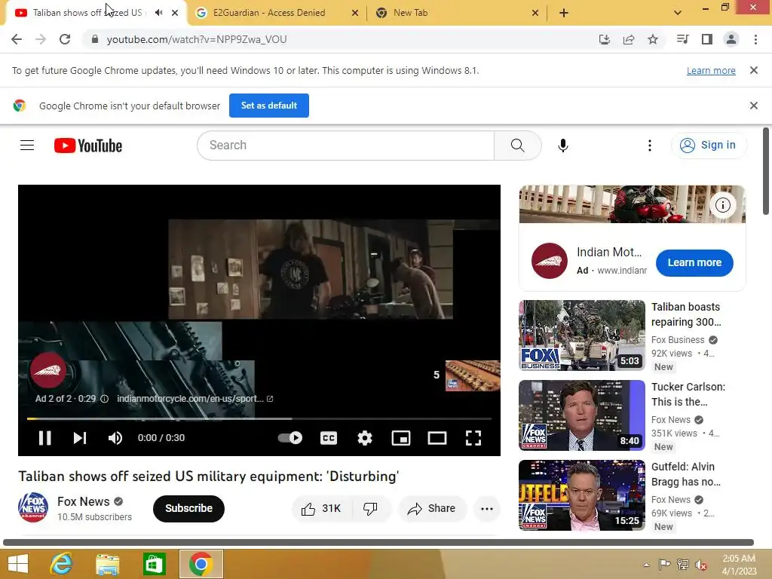Go to the YouTube home logo

(88, 146)
